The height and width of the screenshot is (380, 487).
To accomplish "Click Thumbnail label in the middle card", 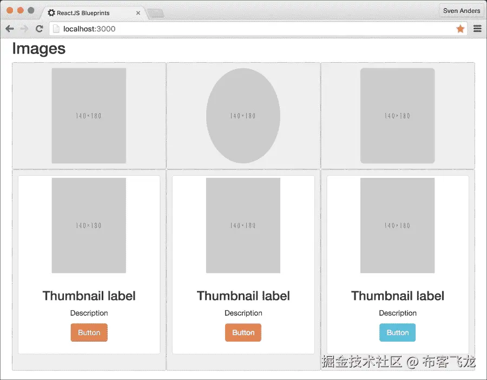I will 243,296.
